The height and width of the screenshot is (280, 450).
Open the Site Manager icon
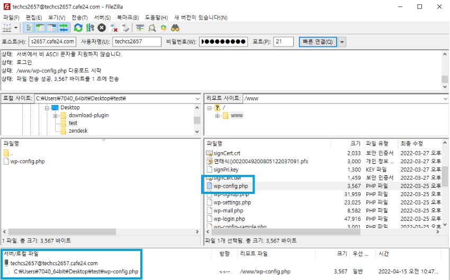tap(7, 28)
